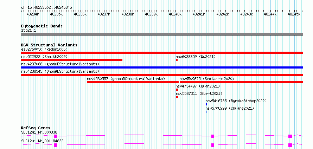The width and height of the screenshot is (313, 149).
Task: Click the last exon box of NM_000338
Action: coord(290,136)
